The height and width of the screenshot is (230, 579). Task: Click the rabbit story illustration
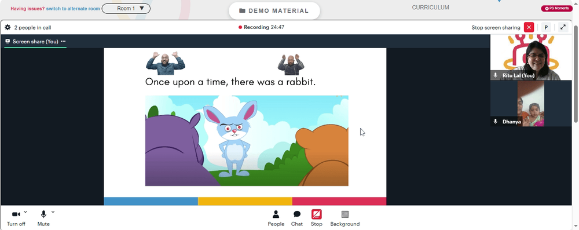tap(247, 141)
